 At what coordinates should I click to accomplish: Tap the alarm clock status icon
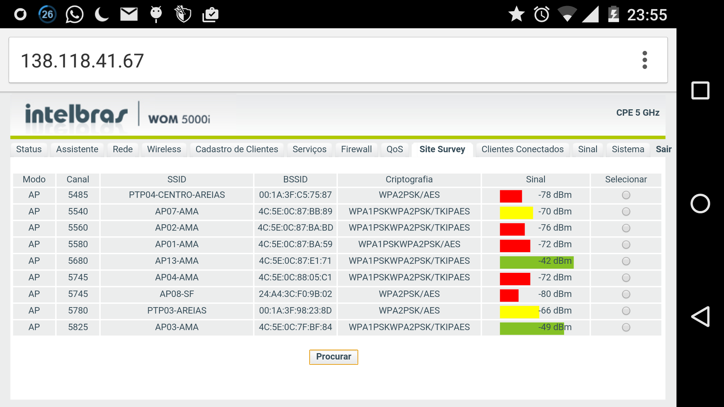click(x=541, y=15)
